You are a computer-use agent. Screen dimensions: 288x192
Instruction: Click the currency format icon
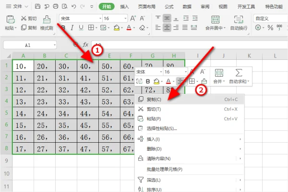point(258,28)
